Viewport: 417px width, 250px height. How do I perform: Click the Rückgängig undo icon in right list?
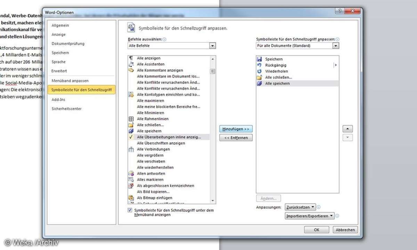point(259,65)
